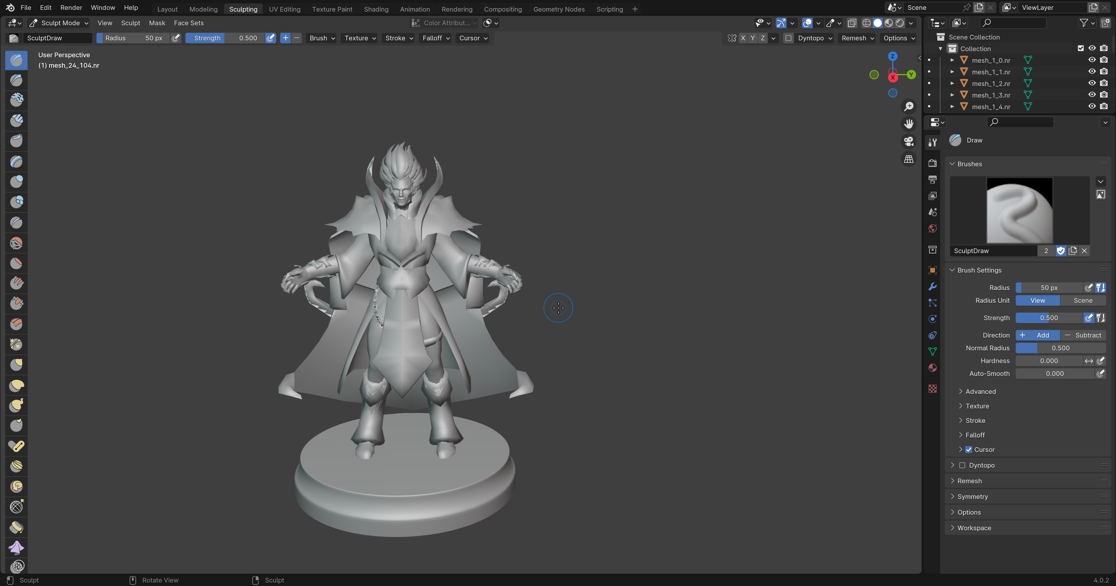
Task: Expand the Symmetry panel
Action: click(x=972, y=496)
